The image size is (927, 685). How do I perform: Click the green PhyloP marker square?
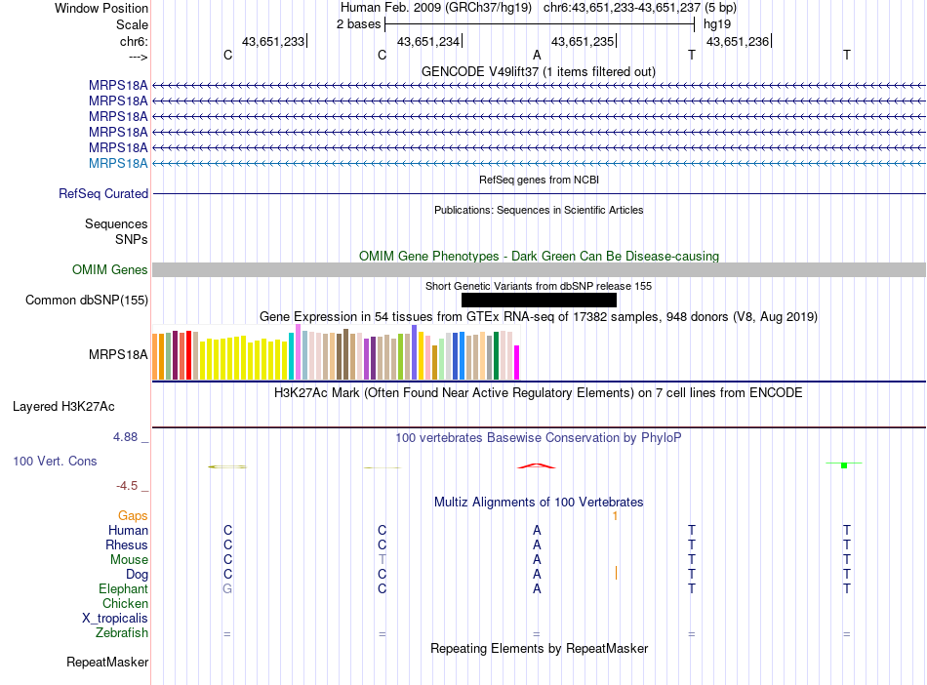(844, 465)
